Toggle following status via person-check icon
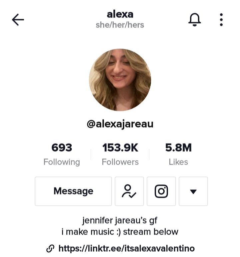The width and height of the screenshot is (240, 257). [129, 191]
